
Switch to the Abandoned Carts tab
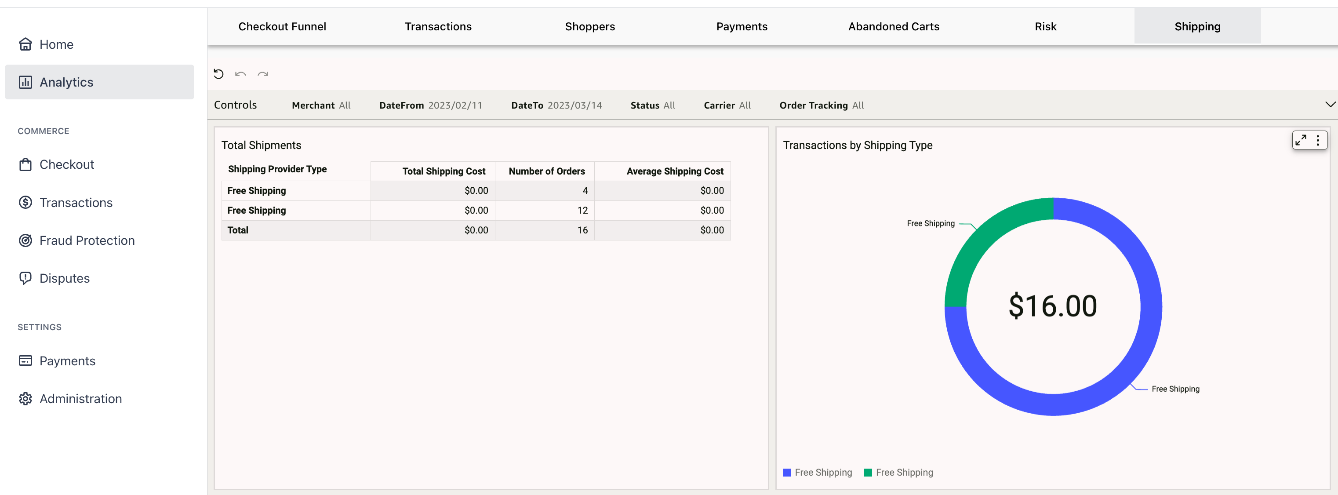pos(893,26)
